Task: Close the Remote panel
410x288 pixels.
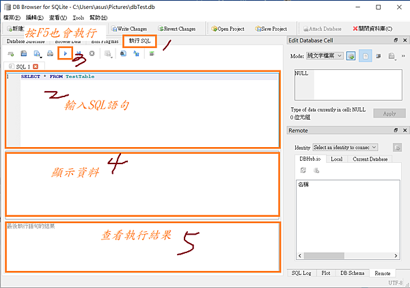Action: 405,130
